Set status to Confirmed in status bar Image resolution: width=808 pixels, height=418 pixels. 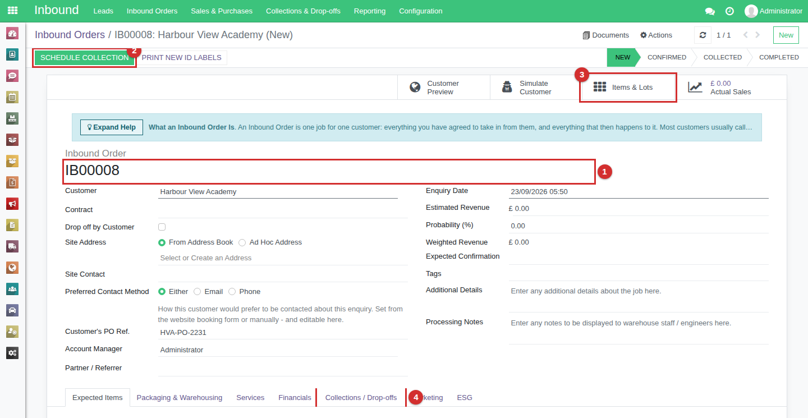pos(667,57)
